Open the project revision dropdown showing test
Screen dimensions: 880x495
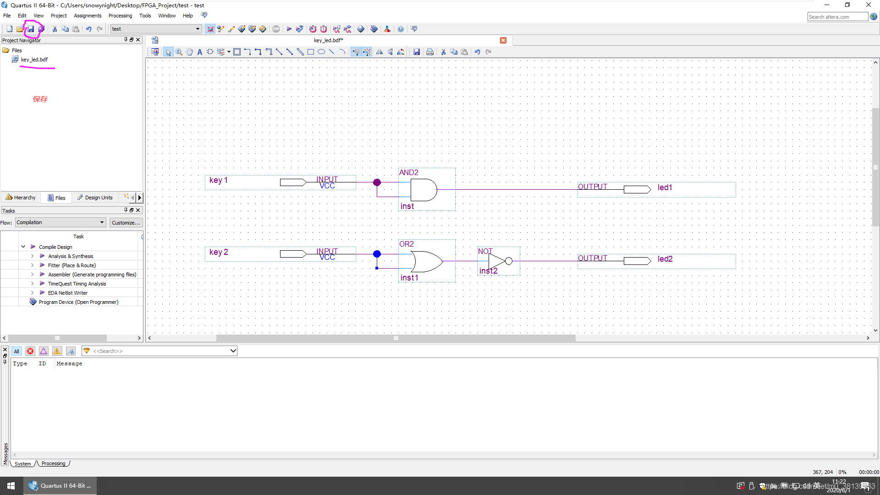[x=156, y=29]
